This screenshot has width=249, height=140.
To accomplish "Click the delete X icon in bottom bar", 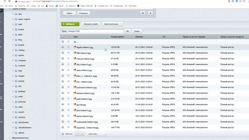I will [x=82, y=134].
